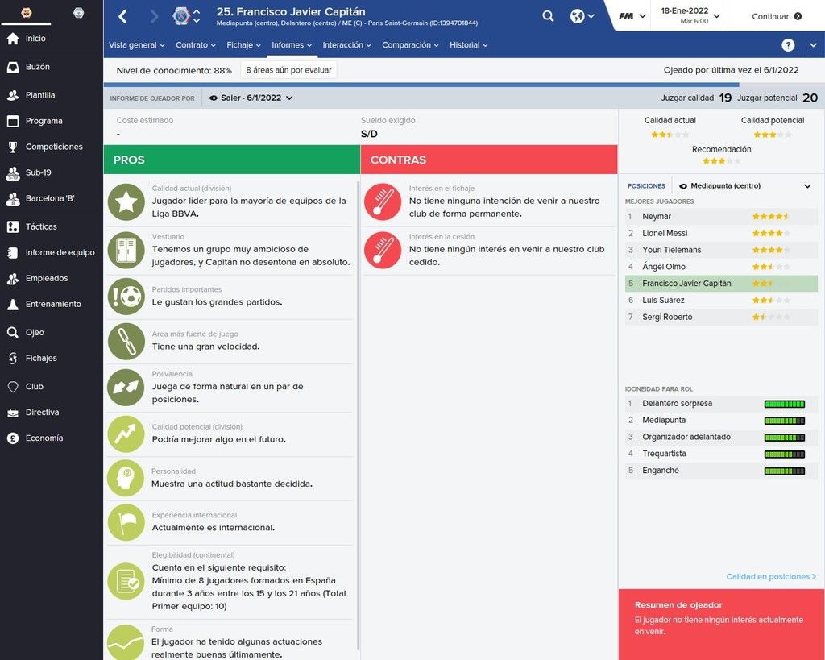Open the Buzón inbox icon
Image resolution: width=825 pixels, height=660 pixels.
[13, 67]
